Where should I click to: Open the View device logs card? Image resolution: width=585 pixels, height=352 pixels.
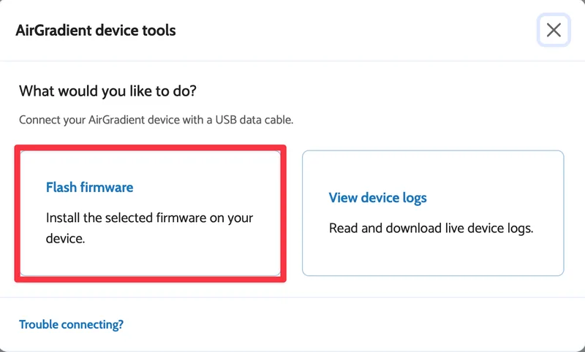tap(433, 213)
